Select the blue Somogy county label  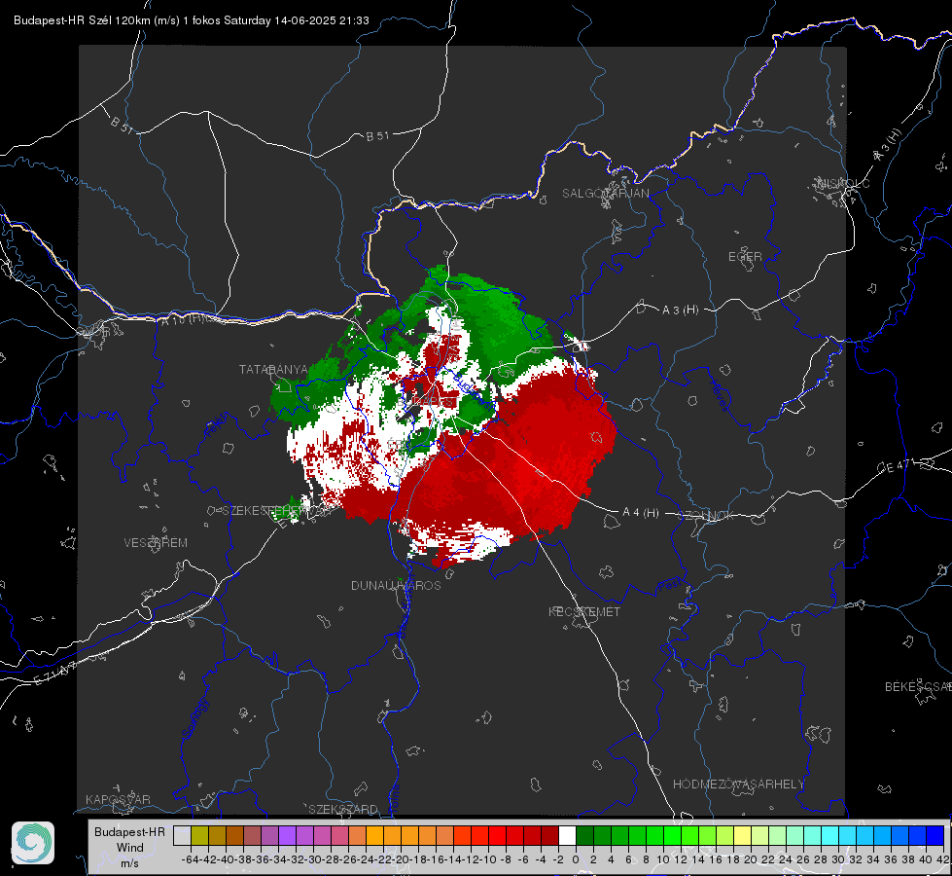(195, 718)
